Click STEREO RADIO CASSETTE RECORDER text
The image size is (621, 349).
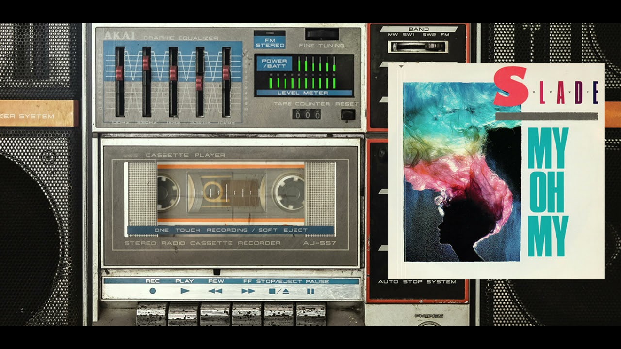click(x=202, y=243)
